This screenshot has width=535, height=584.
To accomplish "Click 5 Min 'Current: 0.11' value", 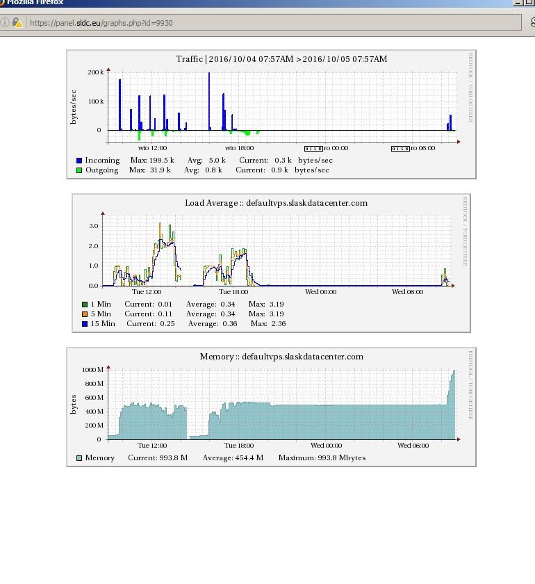I will pos(148,314).
